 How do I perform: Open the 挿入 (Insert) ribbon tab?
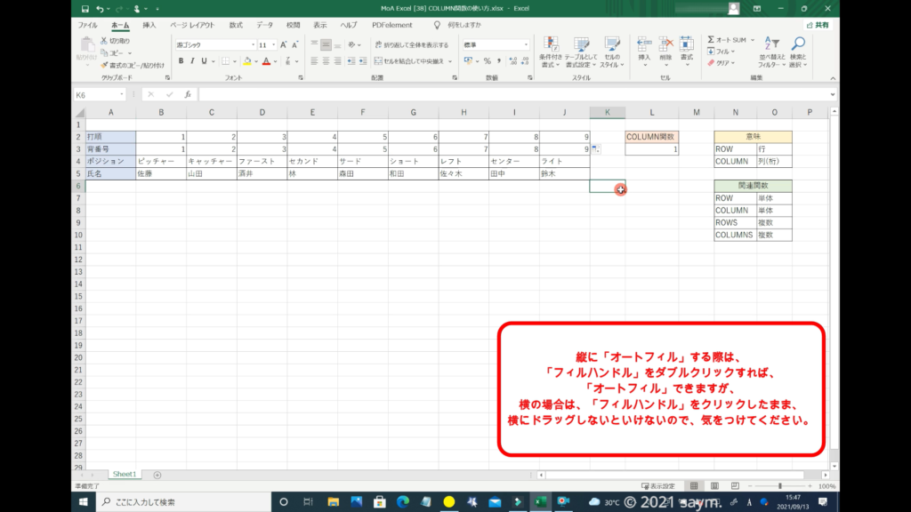click(x=149, y=25)
